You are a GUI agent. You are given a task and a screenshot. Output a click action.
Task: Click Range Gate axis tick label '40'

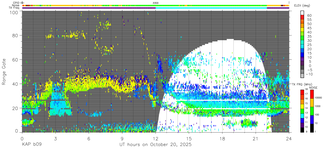(x=15, y=84)
